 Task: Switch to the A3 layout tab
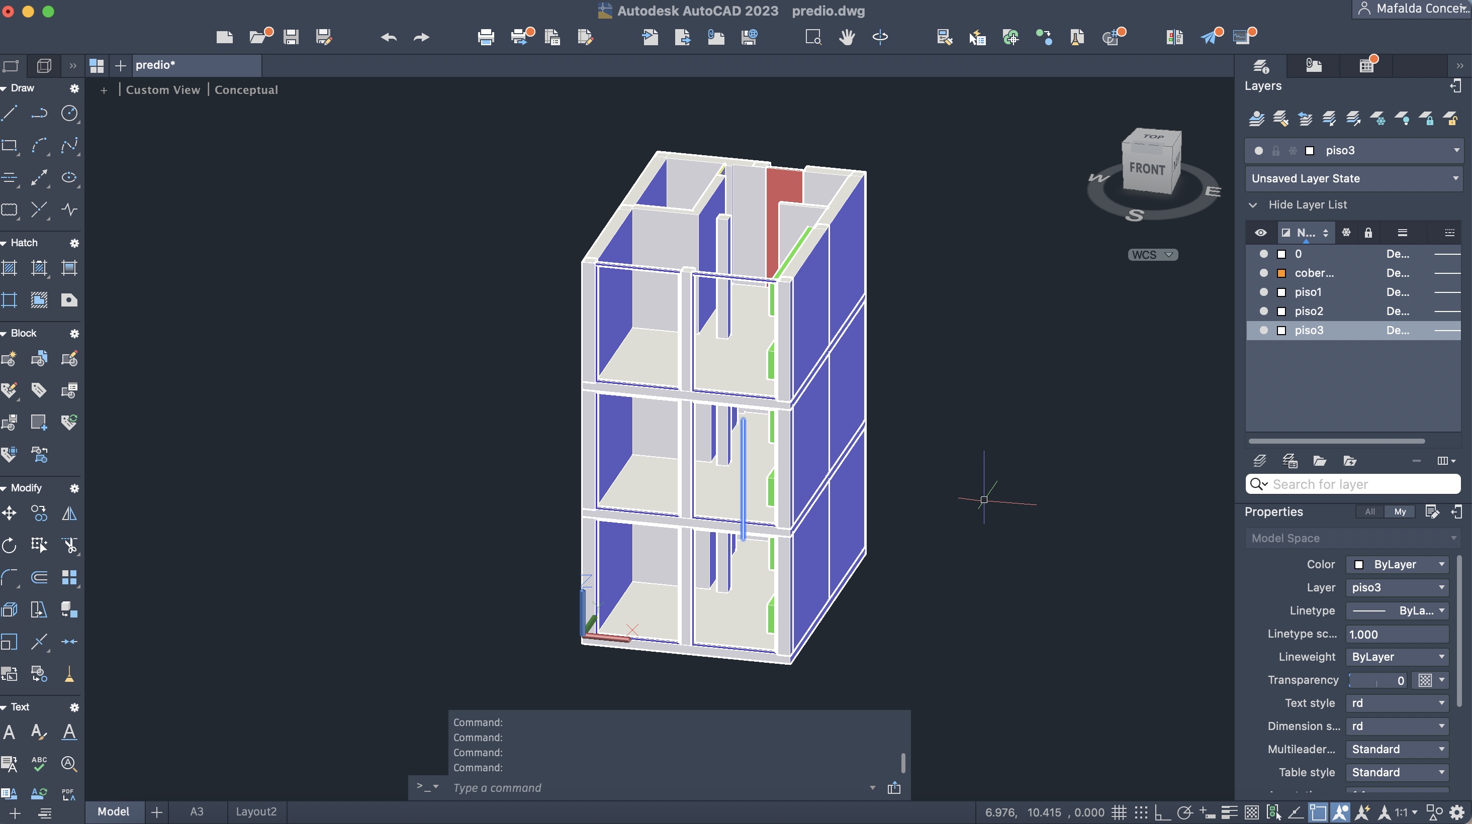(197, 811)
